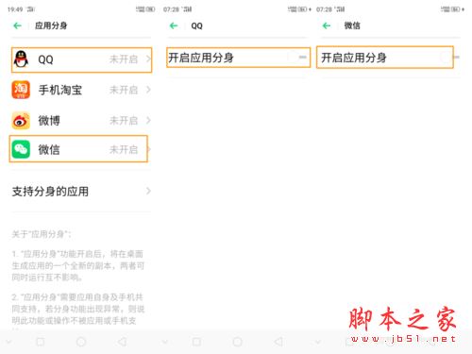Open QQ row chevron
The height and width of the screenshot is (354, 472).
click(x=148, y=59)
